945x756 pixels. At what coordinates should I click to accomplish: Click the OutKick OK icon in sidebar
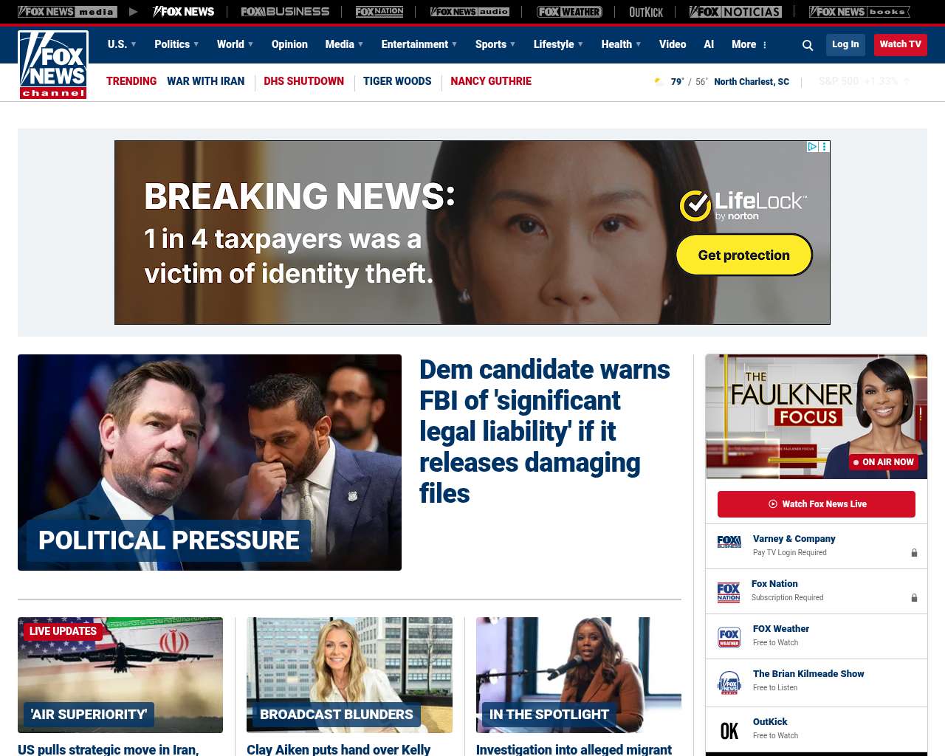click(729, 731)
